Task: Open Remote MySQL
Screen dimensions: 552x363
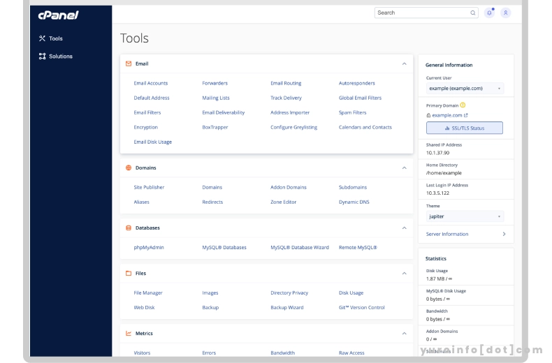Action: 358,247
